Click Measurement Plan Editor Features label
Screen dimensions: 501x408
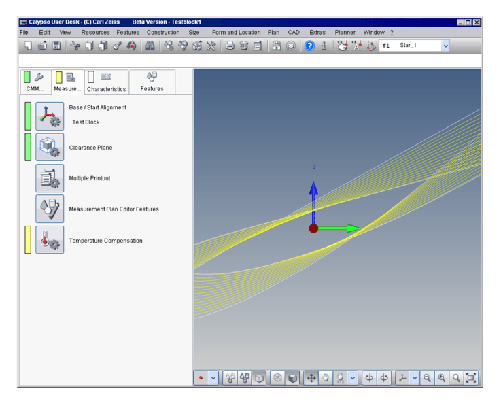114,209
